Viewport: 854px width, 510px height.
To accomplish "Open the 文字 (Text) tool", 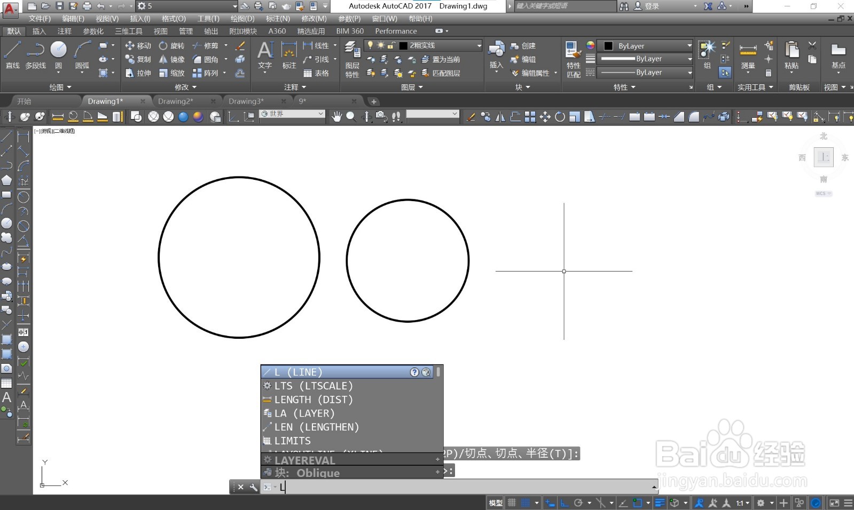I will 265,55.
